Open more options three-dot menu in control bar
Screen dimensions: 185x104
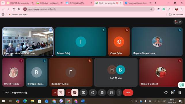click(x=119, y=93)
